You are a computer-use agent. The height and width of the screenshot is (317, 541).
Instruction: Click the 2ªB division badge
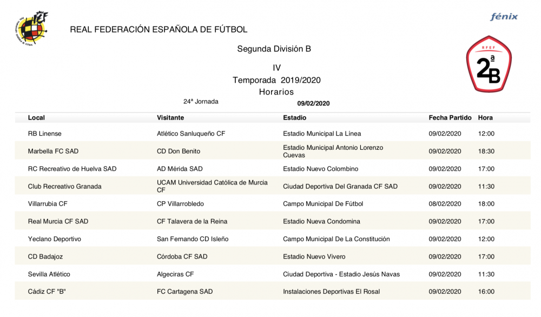point(489,64)
